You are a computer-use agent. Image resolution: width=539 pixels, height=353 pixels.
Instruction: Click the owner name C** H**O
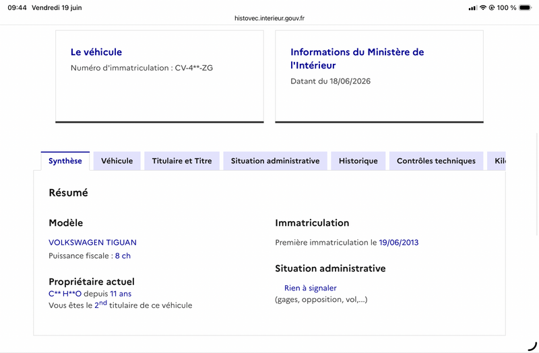[65, 294]
